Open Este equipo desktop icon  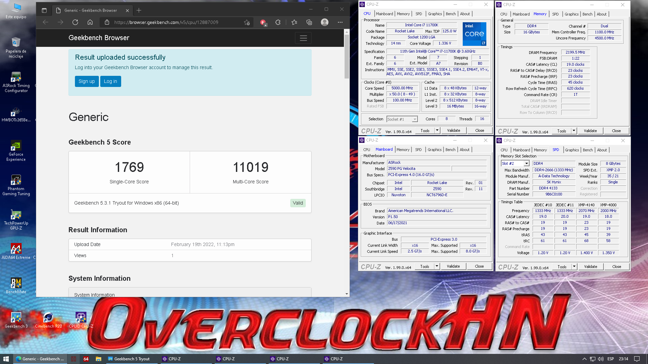coord(16,11)
